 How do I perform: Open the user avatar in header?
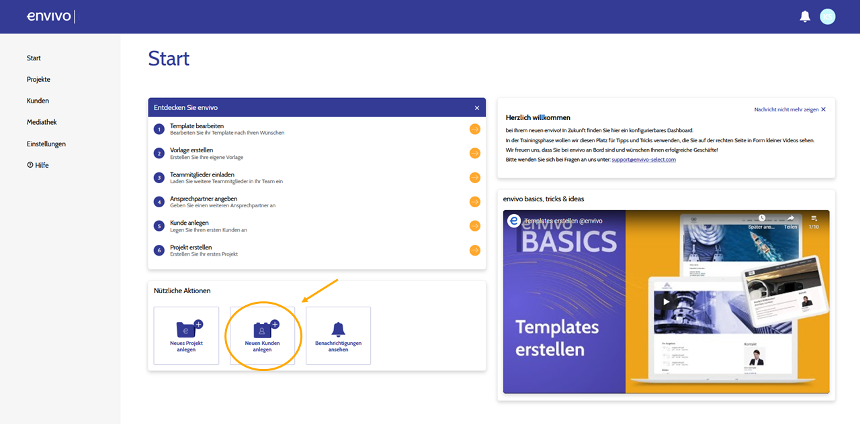click(828, 17)
